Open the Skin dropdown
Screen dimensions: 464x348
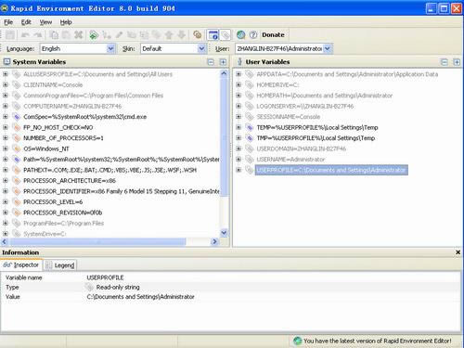click(201, 48)
